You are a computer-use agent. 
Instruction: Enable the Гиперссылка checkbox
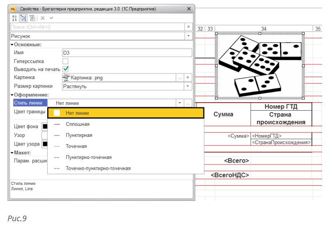66,61
